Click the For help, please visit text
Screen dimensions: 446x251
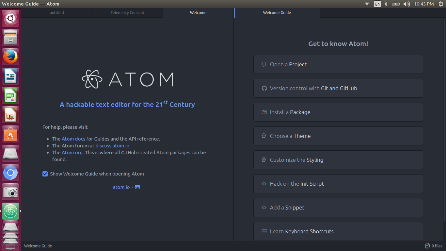pos(65,127)
